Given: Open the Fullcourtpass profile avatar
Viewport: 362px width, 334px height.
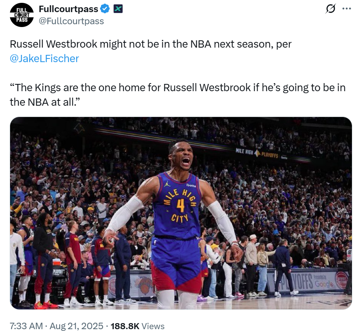Looking at the screenshot, I should (22, 15).
